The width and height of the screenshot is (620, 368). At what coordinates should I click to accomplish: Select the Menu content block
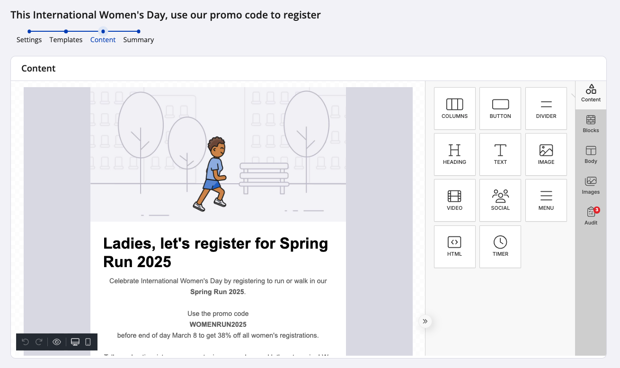[546, 200]
